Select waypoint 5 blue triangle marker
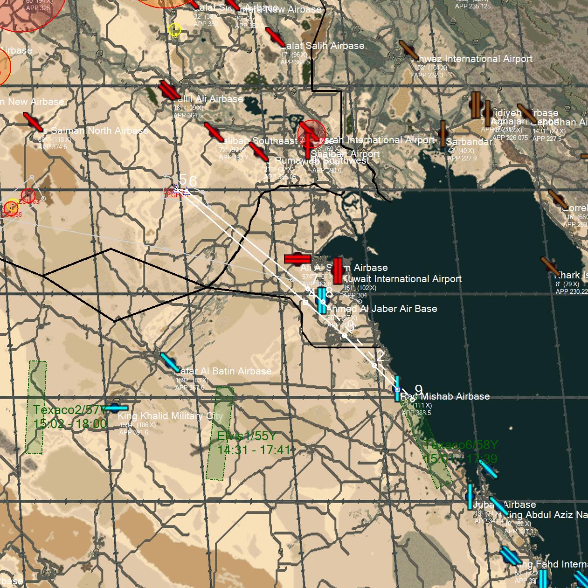This screenshot has height=588, width=588. click(x=177, y=189)
